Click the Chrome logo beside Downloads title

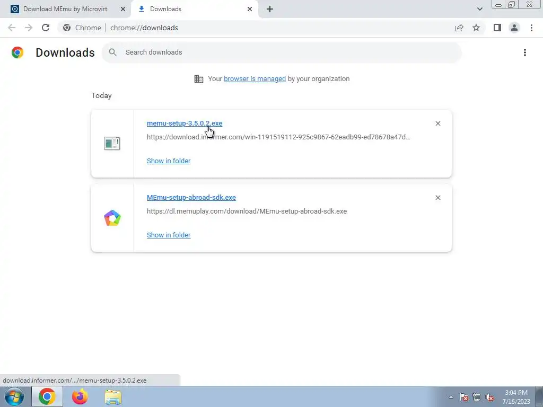click(x=17, y=52)
